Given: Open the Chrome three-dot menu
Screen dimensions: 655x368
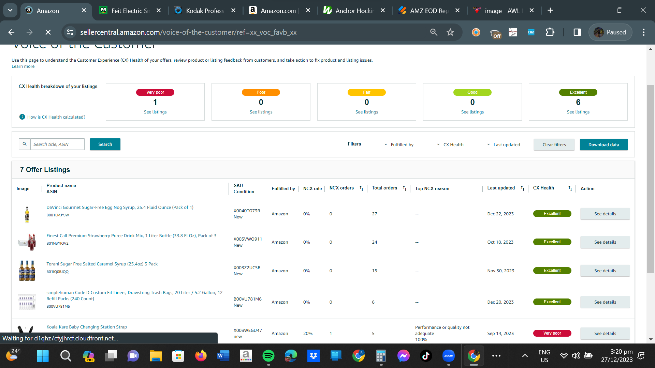Looking at the screenshot, I should click(x=644, y=32).
